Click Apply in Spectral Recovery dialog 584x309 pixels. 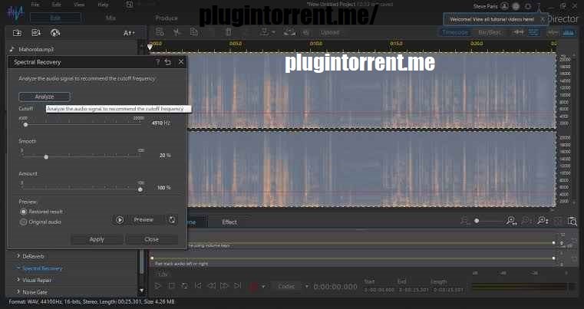click(x=97, y=239)
